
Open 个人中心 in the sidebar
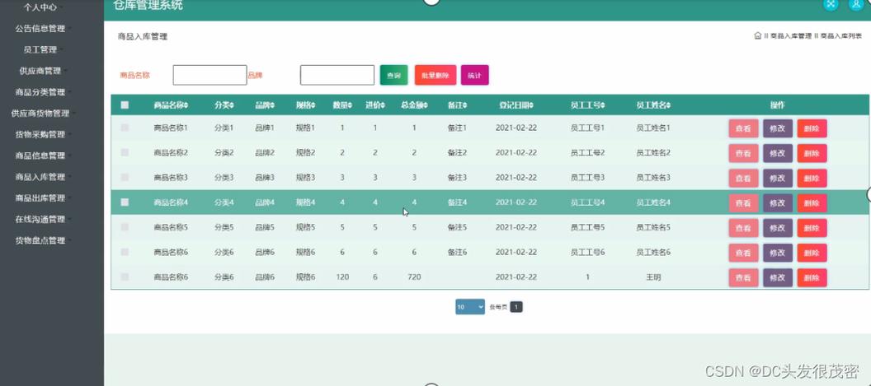(x=40, y=7)
